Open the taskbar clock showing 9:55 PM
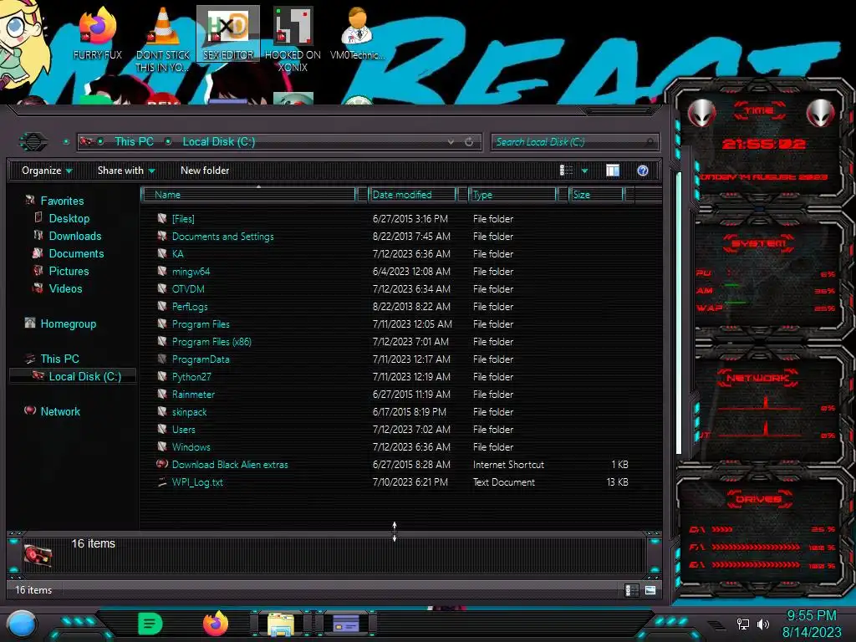Screen dimensions: 856x642 click(811, 624)
